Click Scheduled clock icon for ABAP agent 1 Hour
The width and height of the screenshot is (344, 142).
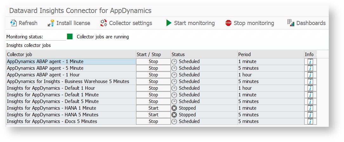click(174, 75)
